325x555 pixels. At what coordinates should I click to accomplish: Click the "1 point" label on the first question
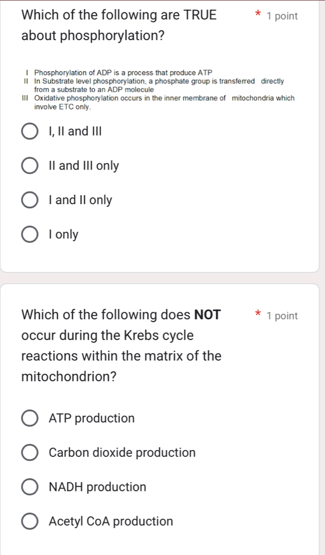click(x=281, y=16)
